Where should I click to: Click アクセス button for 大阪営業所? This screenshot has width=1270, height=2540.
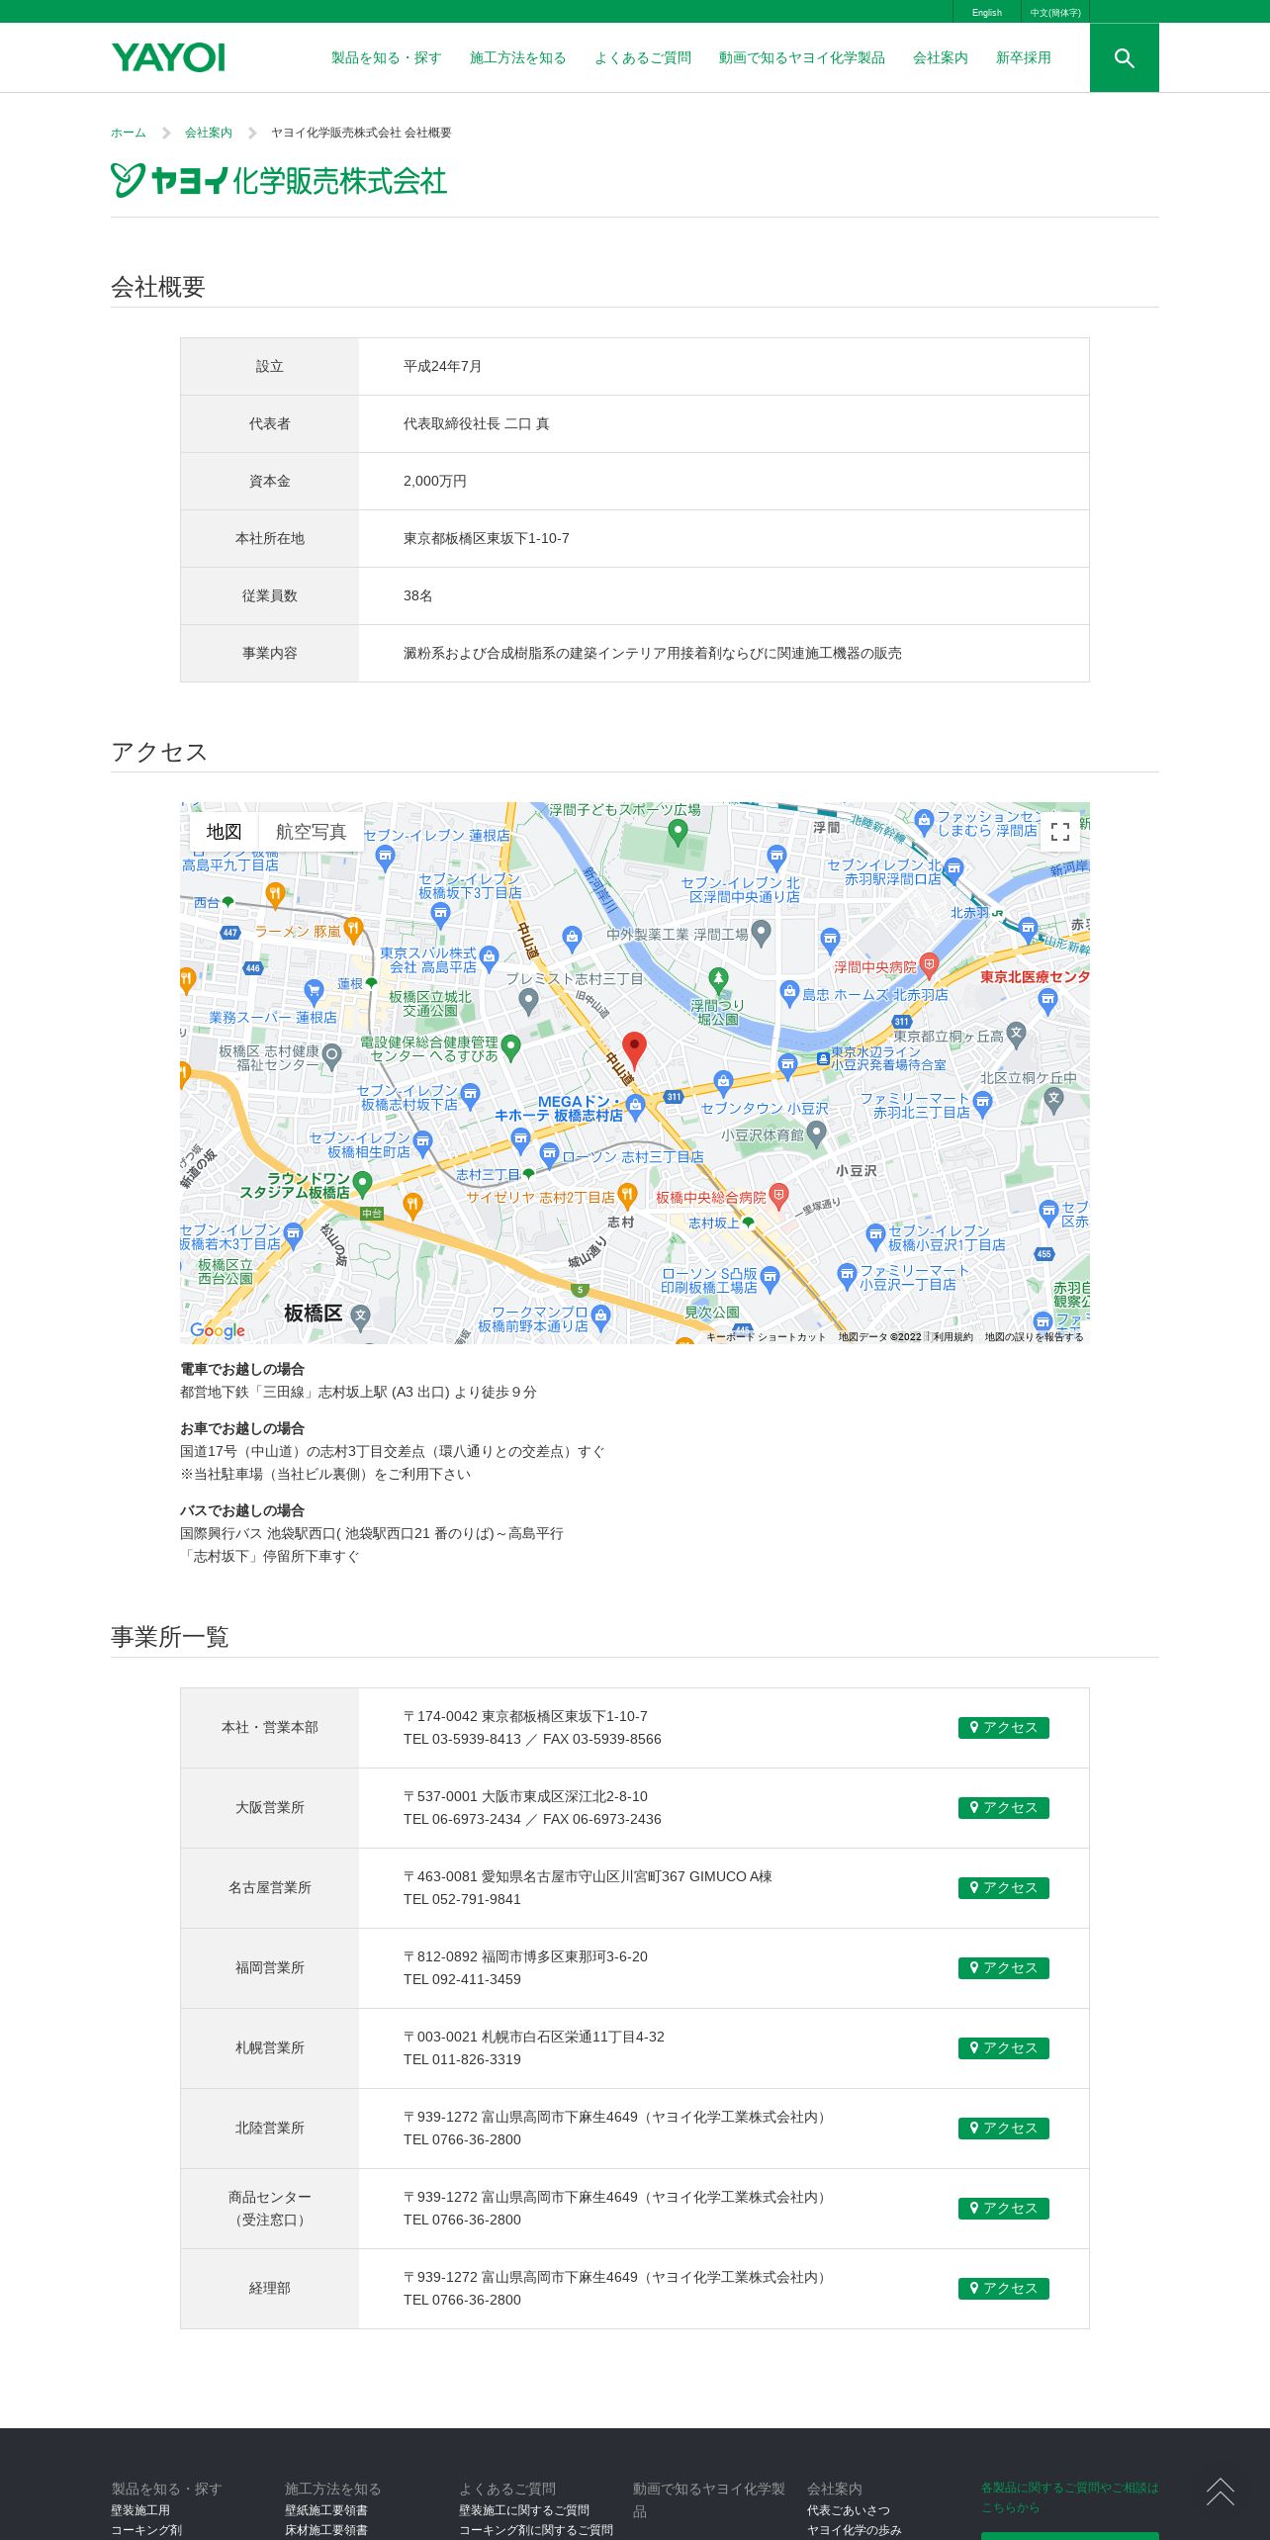pos(1003,1808)
